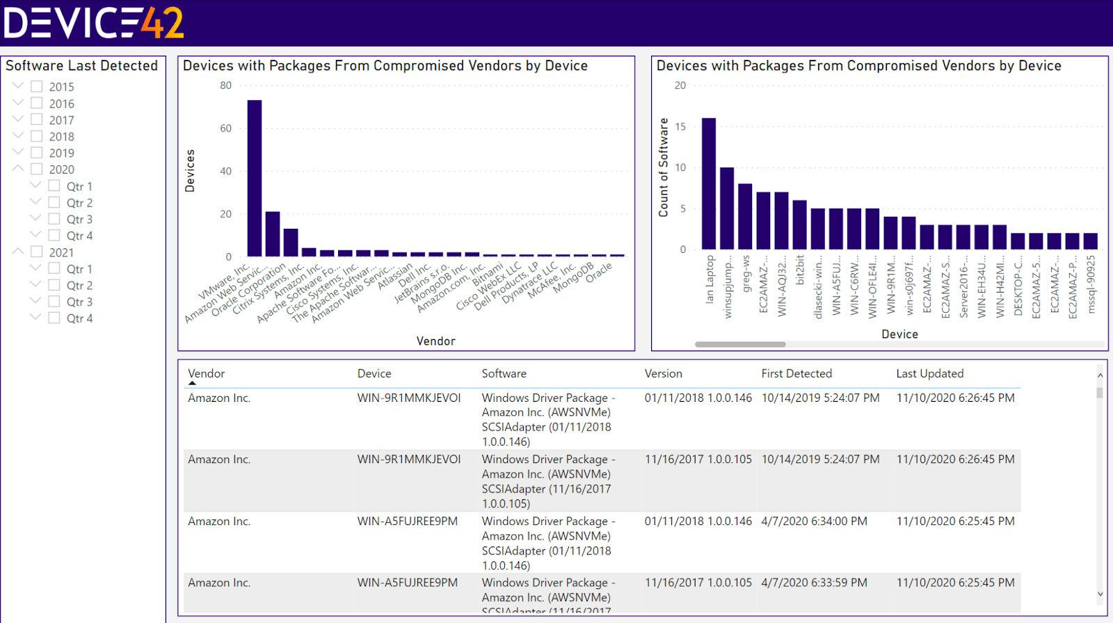
Task: Click the vertical scrollbar thumb of the table
Action: point(1100,392)
